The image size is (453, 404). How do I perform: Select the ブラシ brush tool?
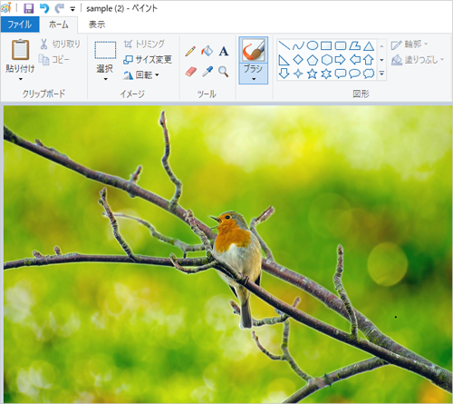pyautogui.click(x=253, y=51)
